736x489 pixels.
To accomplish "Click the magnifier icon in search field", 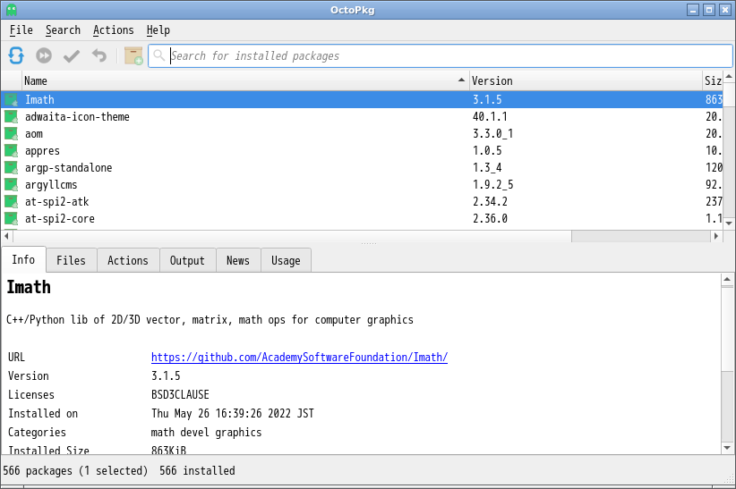I will [159, 55].
